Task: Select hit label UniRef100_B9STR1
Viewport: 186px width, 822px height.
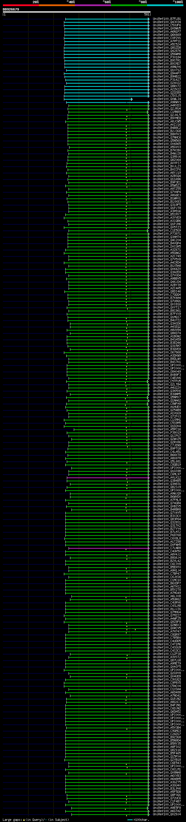Action: click(167, 61)
